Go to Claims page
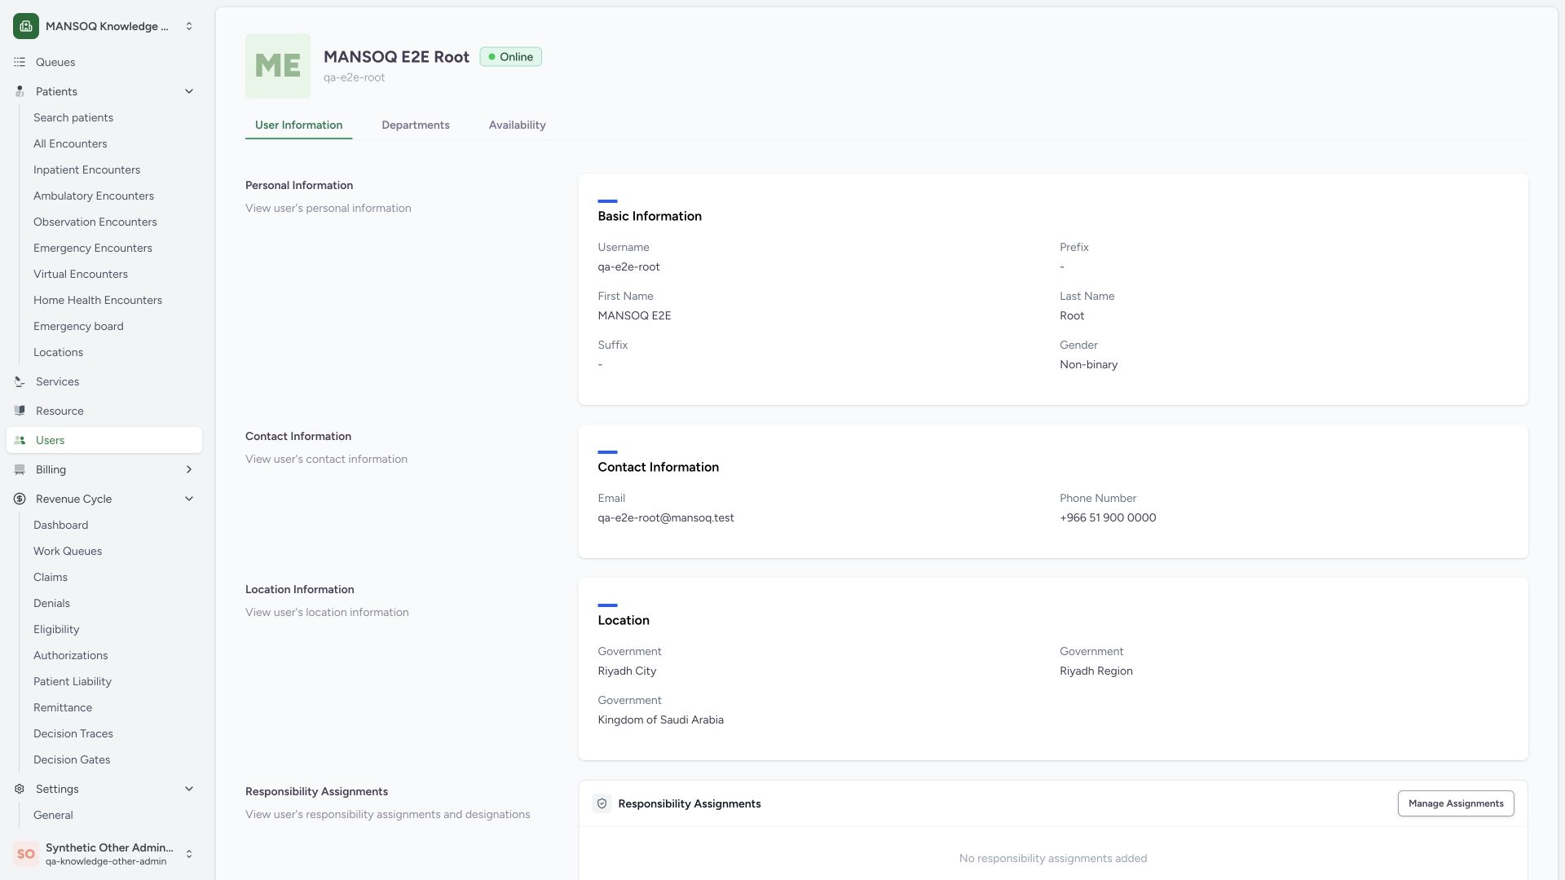Image resolution: width=1565 pixels, height=880 pixels. (51, 577)
